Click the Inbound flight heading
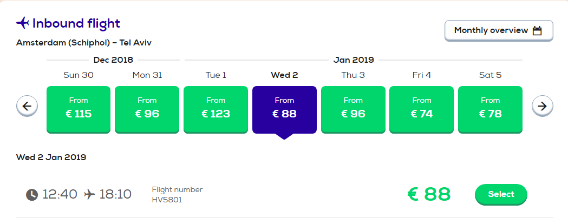568x224 pixels. [76, 23]
